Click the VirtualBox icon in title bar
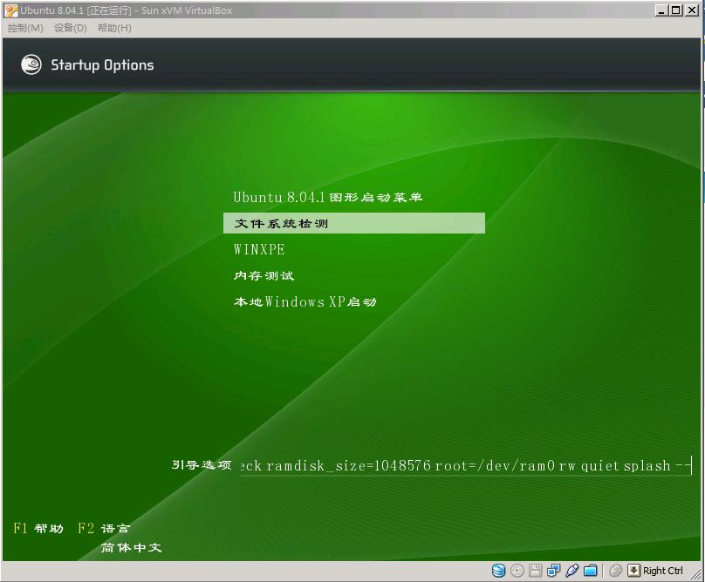This screenshot has width=705, height=582. (11, 10)
